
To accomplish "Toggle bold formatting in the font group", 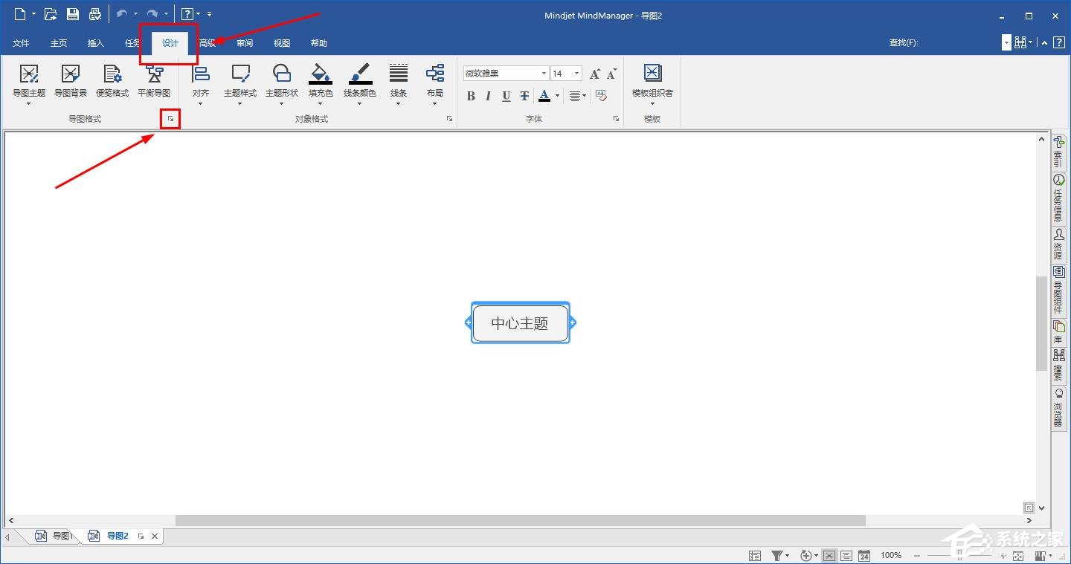I will coord(471,96).
